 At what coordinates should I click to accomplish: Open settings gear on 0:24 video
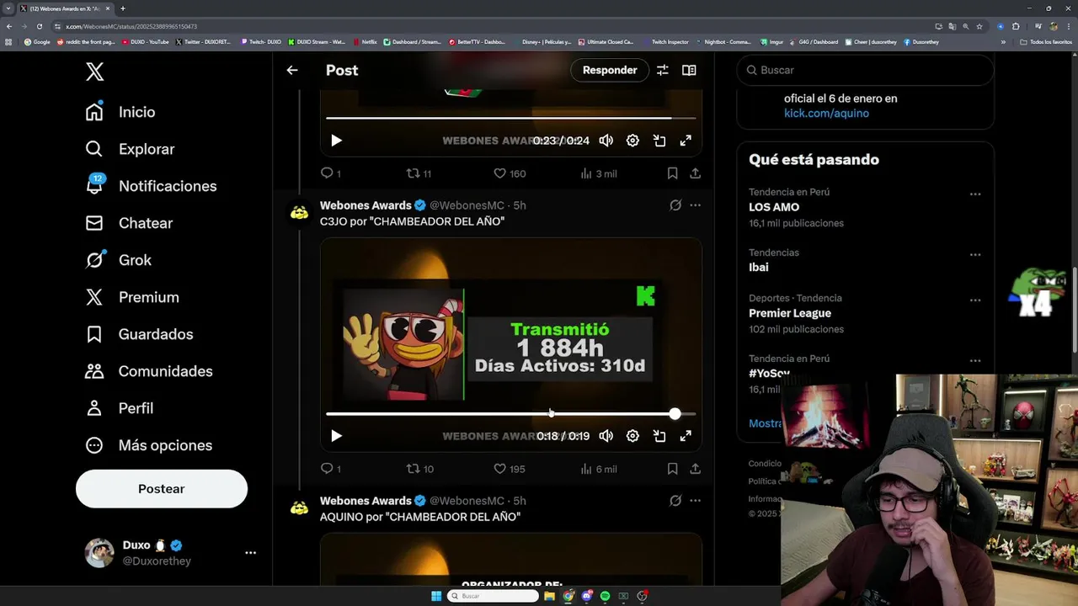tap(632, 141)
